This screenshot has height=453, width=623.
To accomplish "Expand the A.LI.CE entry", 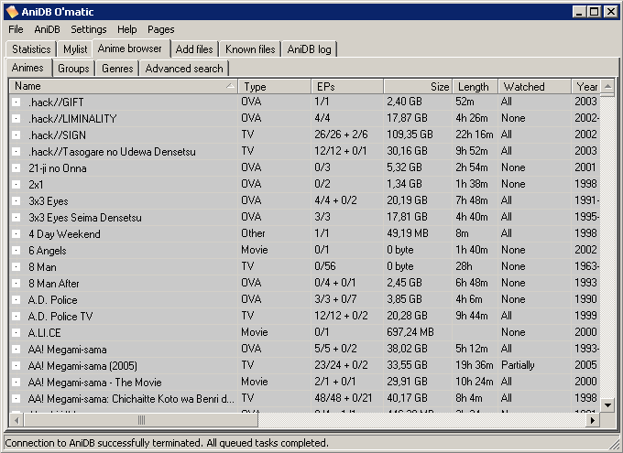I will pos(16,333).
